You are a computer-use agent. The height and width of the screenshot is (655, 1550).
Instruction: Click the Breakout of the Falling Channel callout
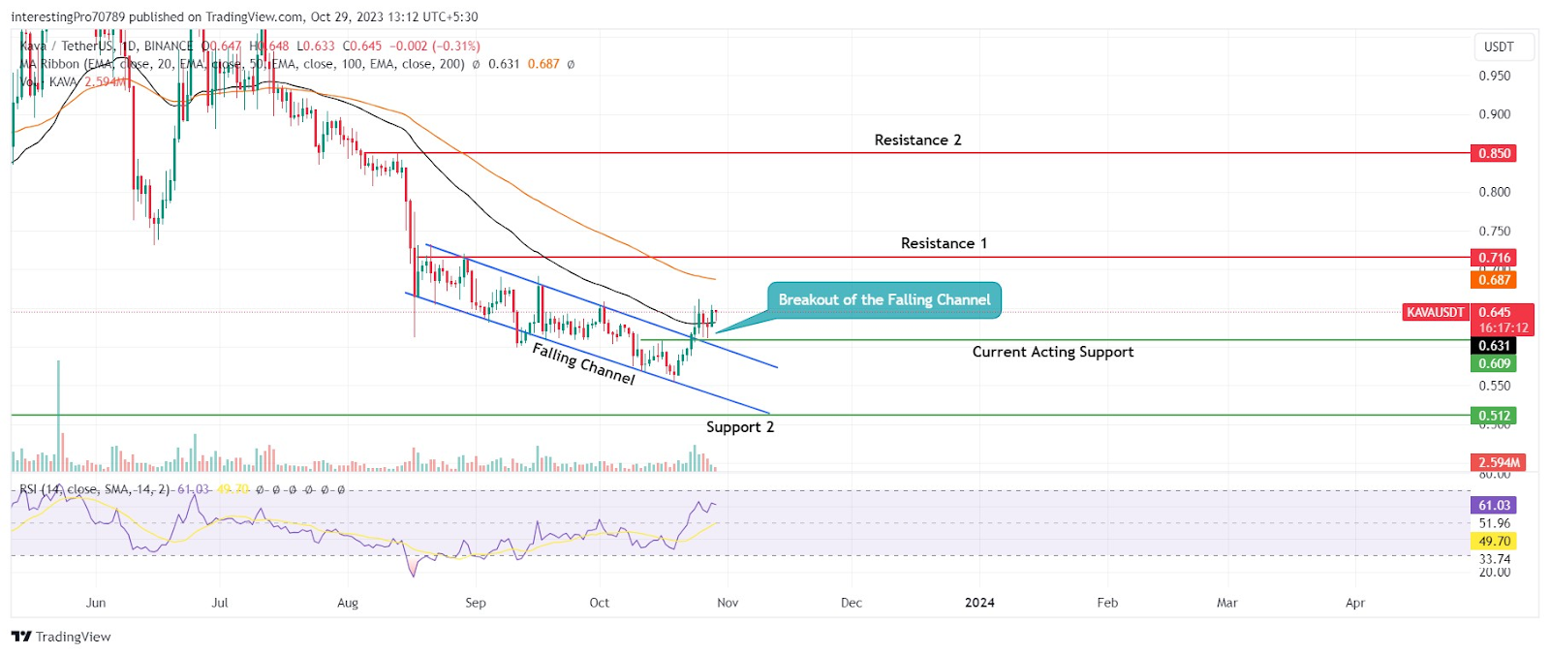884,300
